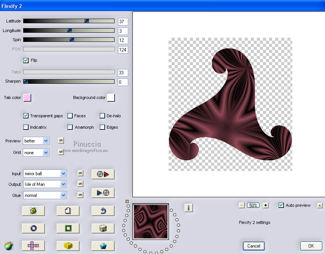
Task: Click the Spin slider handle
Action: pyautogui.click(x=72, y=40)
